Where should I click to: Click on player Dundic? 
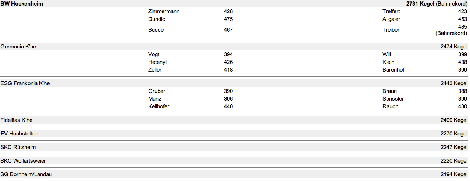[157, 19]
